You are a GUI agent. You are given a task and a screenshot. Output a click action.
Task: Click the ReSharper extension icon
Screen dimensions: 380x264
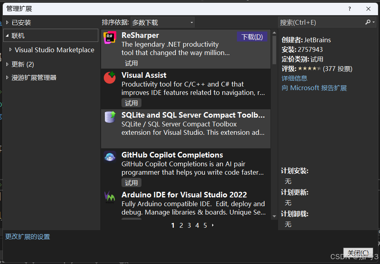110,38
